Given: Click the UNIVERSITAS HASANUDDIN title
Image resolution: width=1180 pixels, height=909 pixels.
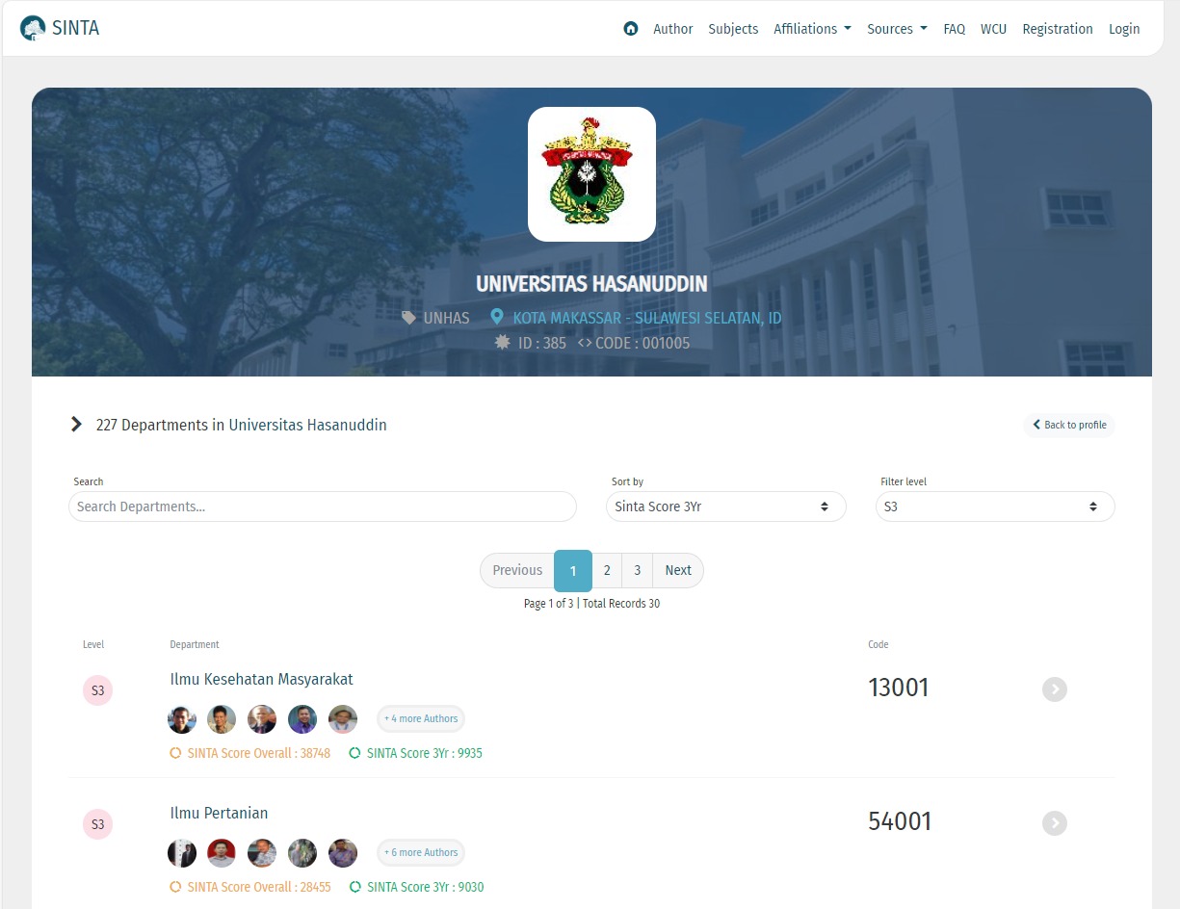Looking at the screenshot, I should click(591, 284).
